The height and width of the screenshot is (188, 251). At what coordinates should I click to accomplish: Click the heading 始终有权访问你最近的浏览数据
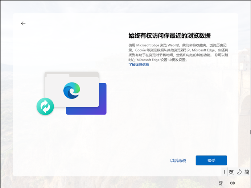pyautogui.click(x=169, y=35)
